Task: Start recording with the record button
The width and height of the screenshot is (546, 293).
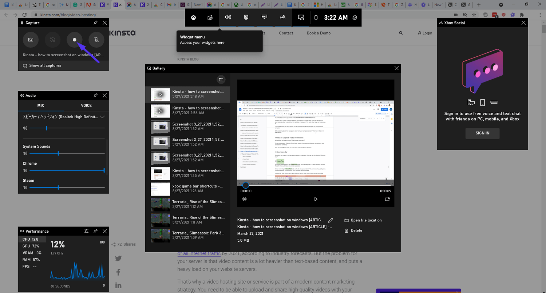Action: click(x=74, y=40)
